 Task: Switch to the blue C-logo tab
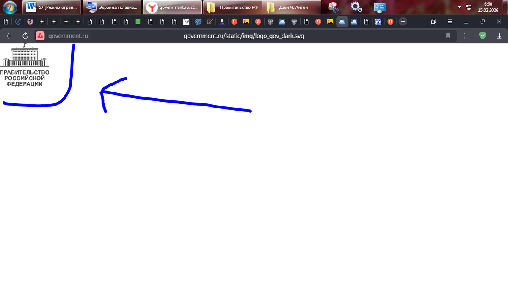click(x=18, y=22)
